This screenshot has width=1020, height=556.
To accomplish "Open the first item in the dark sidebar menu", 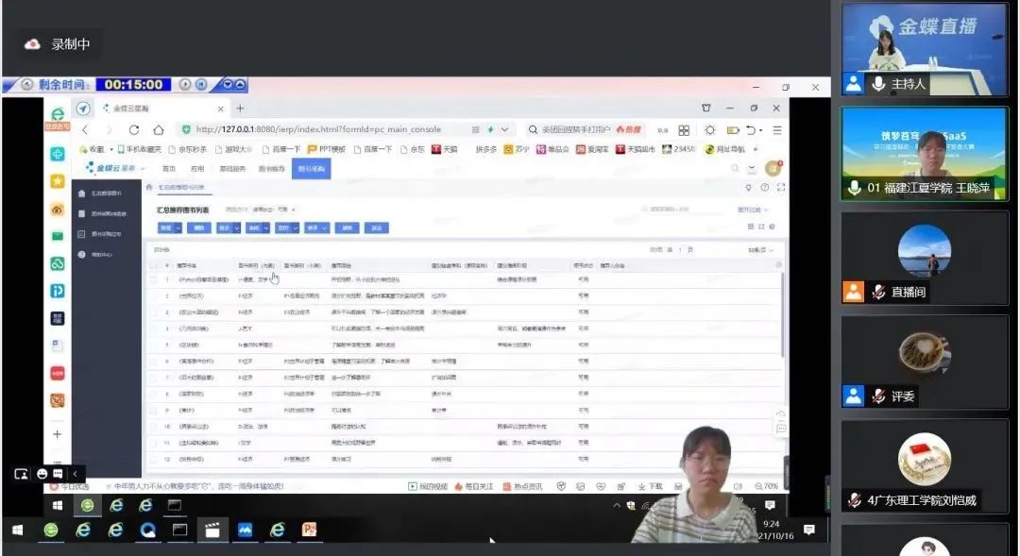I will pos(106,194).
